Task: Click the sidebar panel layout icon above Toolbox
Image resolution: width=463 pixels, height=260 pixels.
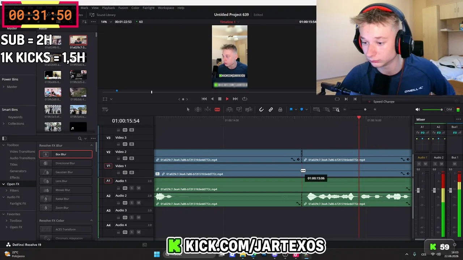Action: point(4,138)
